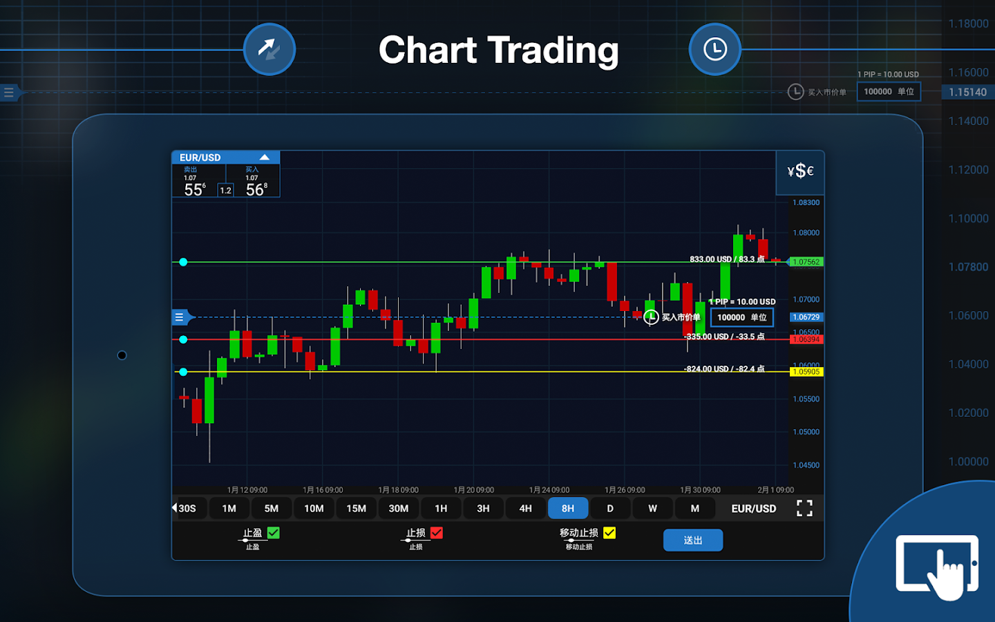Select the 1H timeframe tab
Screen dimensions: 995x622
click(441, 509)
